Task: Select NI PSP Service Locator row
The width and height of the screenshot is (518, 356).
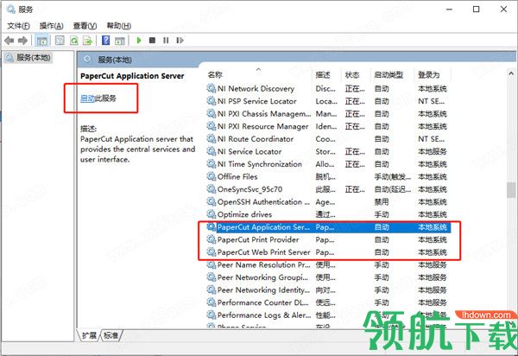Action: pos(327,101)
